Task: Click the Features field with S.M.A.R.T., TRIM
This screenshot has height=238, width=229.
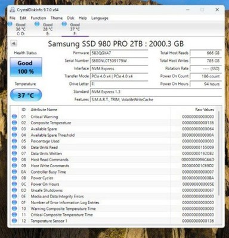Action: tap(156, 99)
